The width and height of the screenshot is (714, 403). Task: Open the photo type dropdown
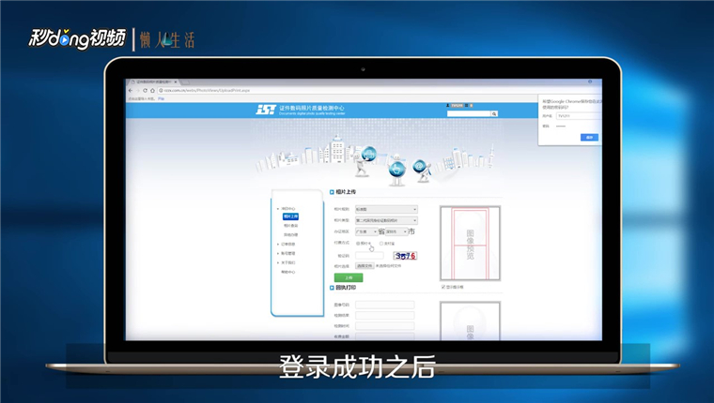coord(386,220)
